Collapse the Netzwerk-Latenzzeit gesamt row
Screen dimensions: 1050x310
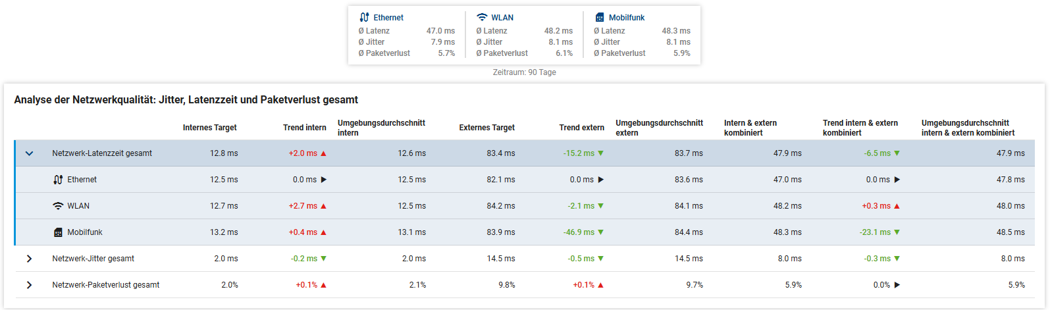pos(29,153)
